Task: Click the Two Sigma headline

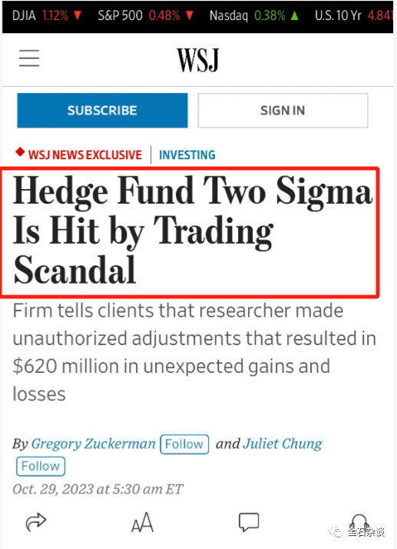Action: (193, 231)
